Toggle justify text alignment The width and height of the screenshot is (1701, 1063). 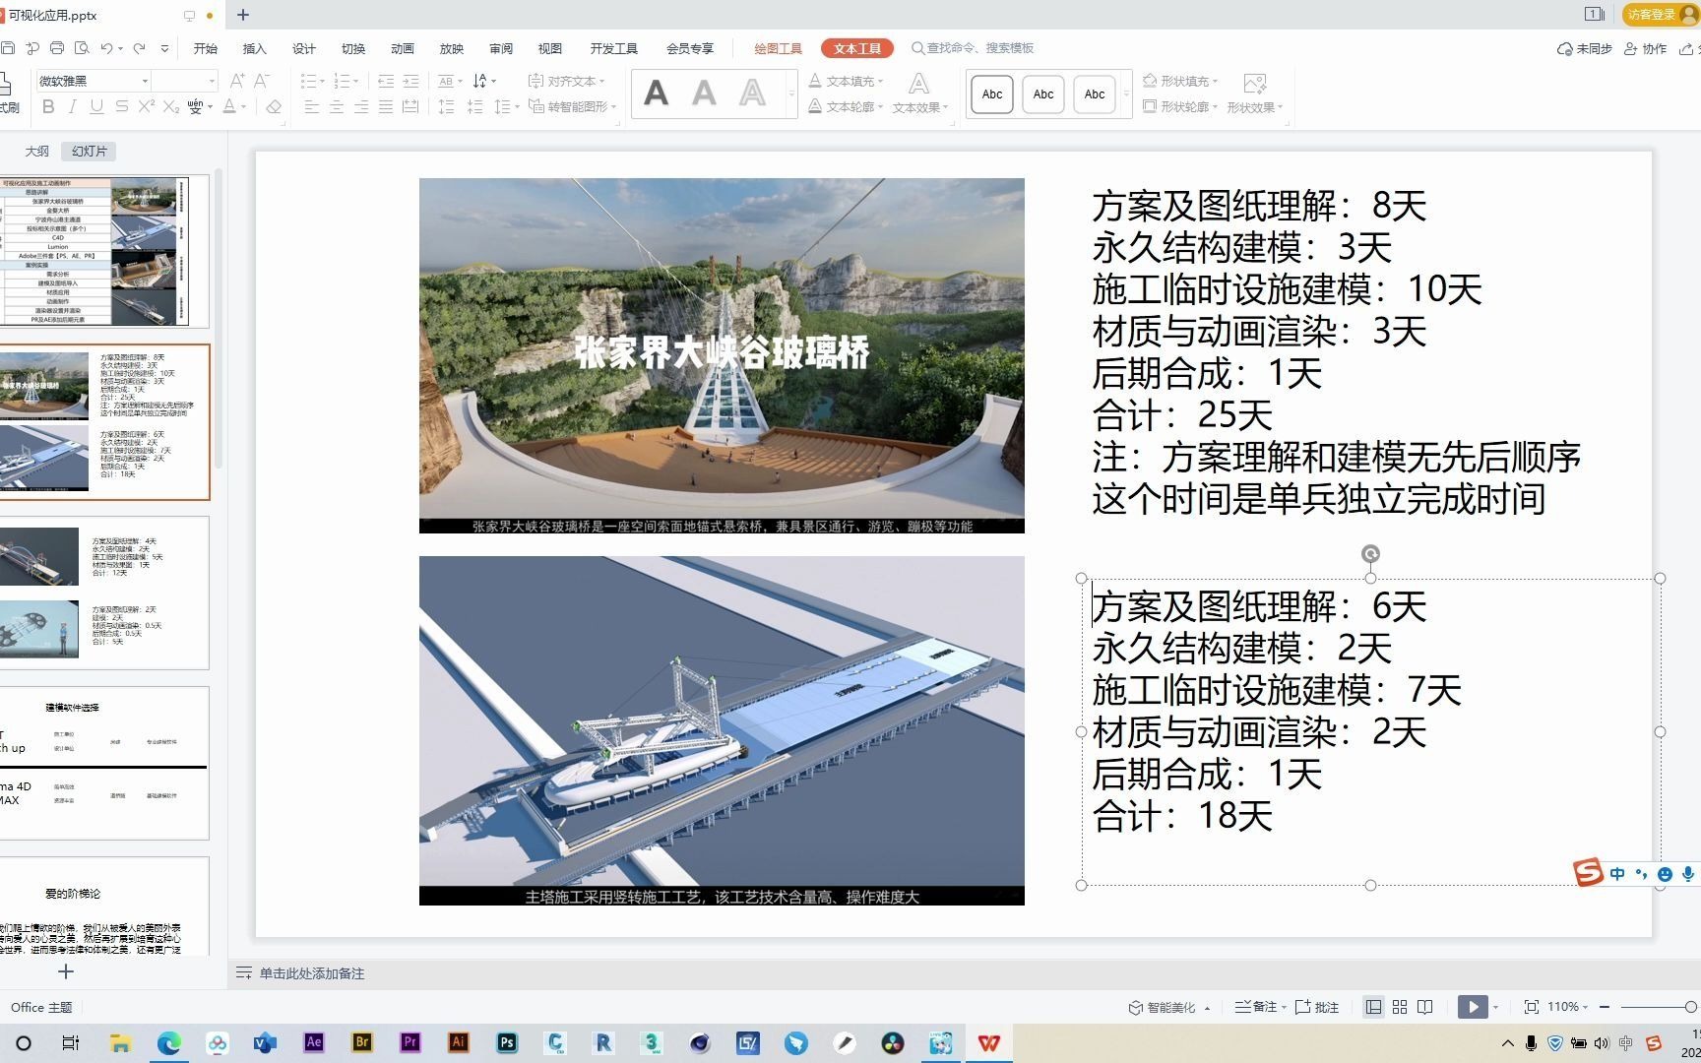pyautogui.click(x=386, y=106)
